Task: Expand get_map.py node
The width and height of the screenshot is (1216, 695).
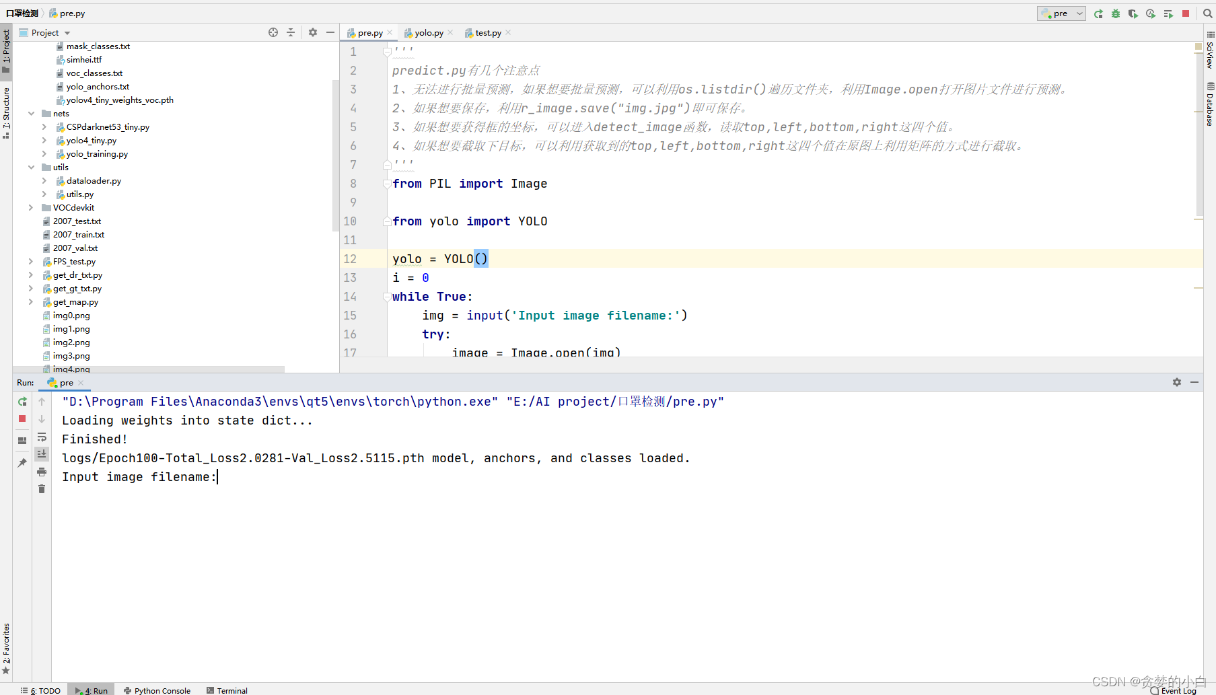Action: coord(31,302)
